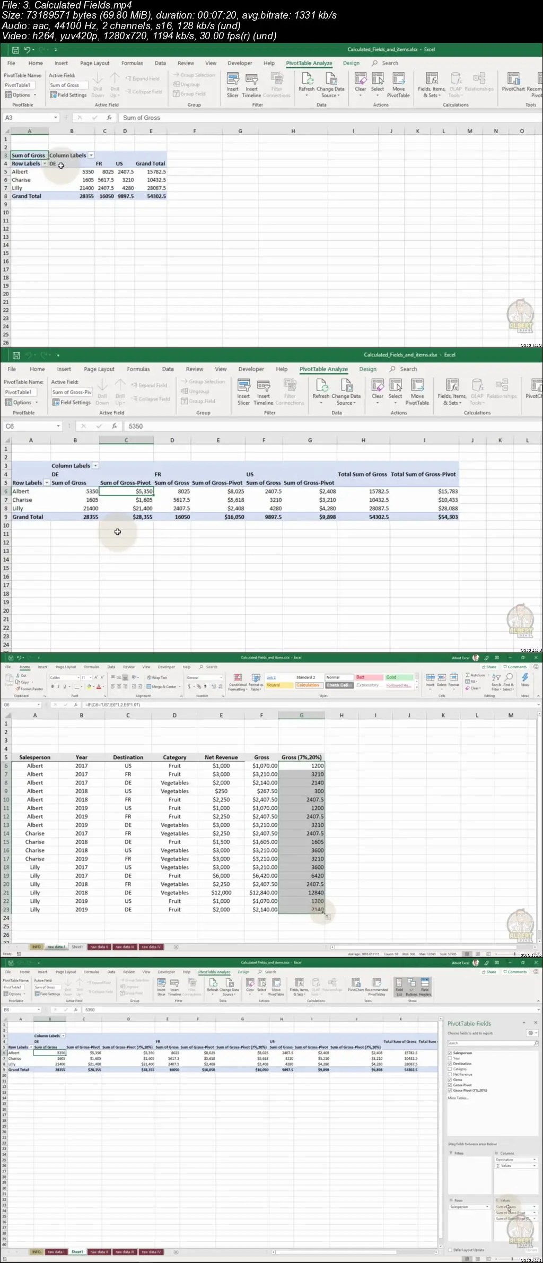The height and width of the screenshot is (1263, 543).
Task: Check the Year field checkbox
Action: coord(450,1058)
